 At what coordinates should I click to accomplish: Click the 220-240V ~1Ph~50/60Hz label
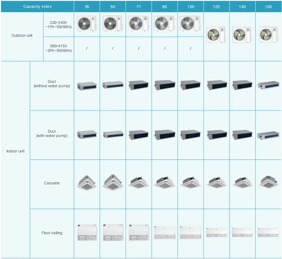tap(58, 24)
